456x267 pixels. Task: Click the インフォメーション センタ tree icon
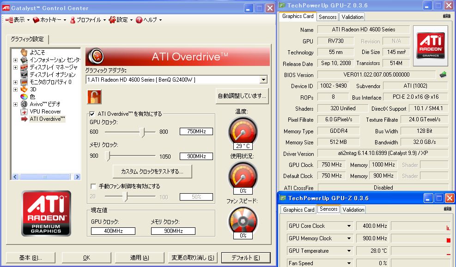[24, 60]
